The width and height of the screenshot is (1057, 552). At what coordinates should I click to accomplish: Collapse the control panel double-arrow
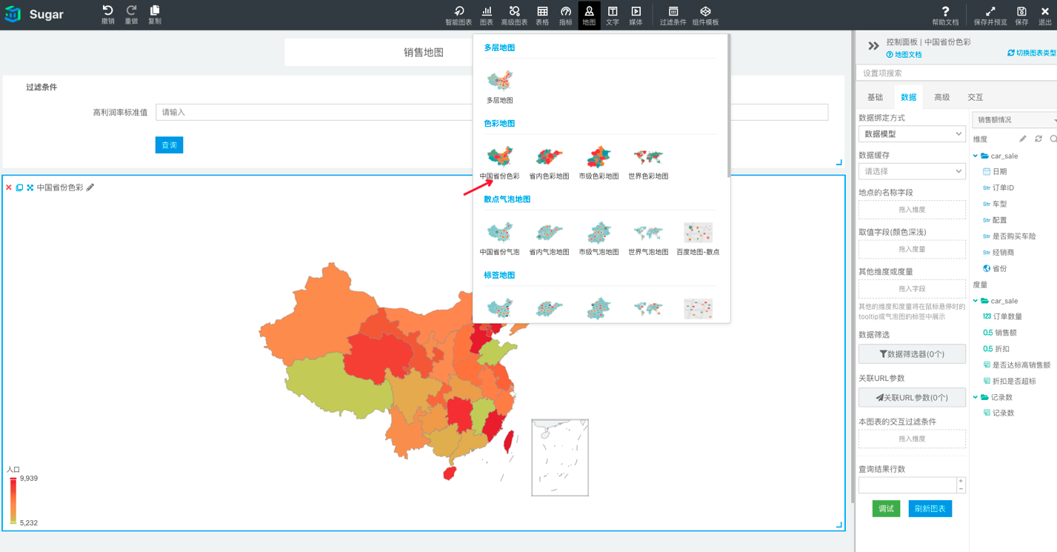873,46
